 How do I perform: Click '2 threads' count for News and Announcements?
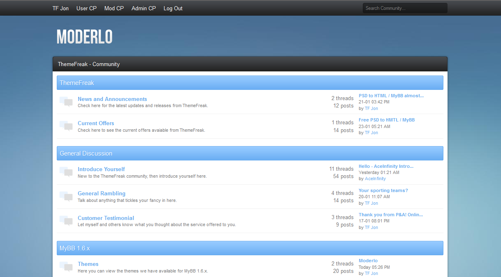tap(343, 98)
